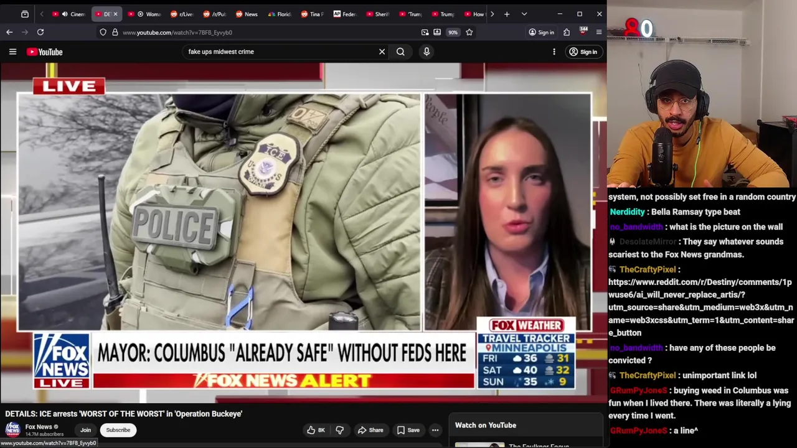Screen dimensions: 797x448
Task: Switch to the Woma browser tab
Action: click(144, 14)
